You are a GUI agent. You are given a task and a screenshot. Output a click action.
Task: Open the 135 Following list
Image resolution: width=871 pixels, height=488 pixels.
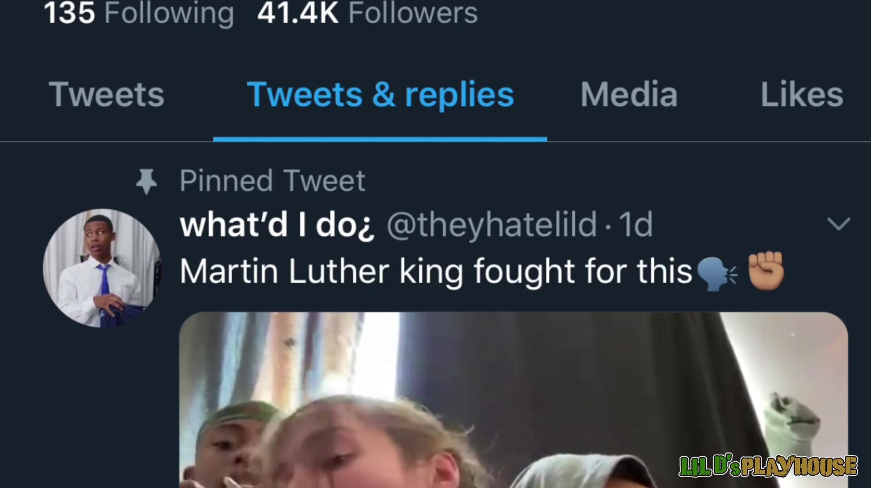point(138,13)
